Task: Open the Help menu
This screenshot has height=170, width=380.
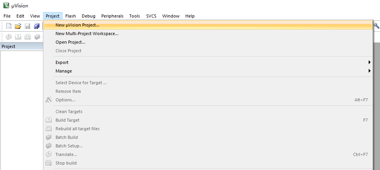Action: pos(190,16)
